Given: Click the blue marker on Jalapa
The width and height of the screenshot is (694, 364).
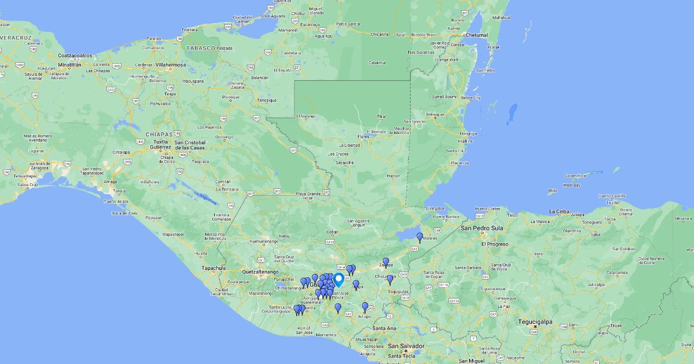Looking at the screenshot, I should pos(356,284).
